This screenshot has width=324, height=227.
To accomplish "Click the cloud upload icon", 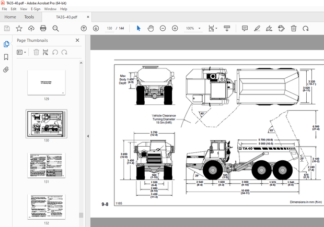I will click(x=31, y=28).
